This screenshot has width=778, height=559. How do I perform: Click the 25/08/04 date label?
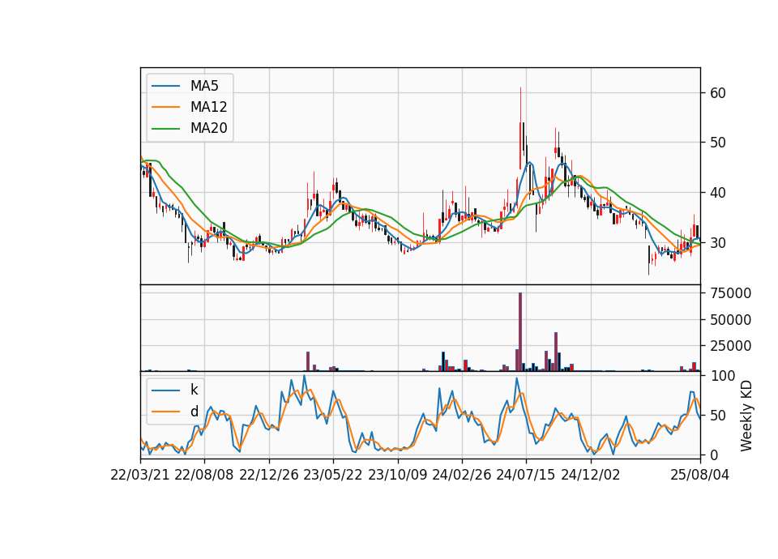[700, 475]
